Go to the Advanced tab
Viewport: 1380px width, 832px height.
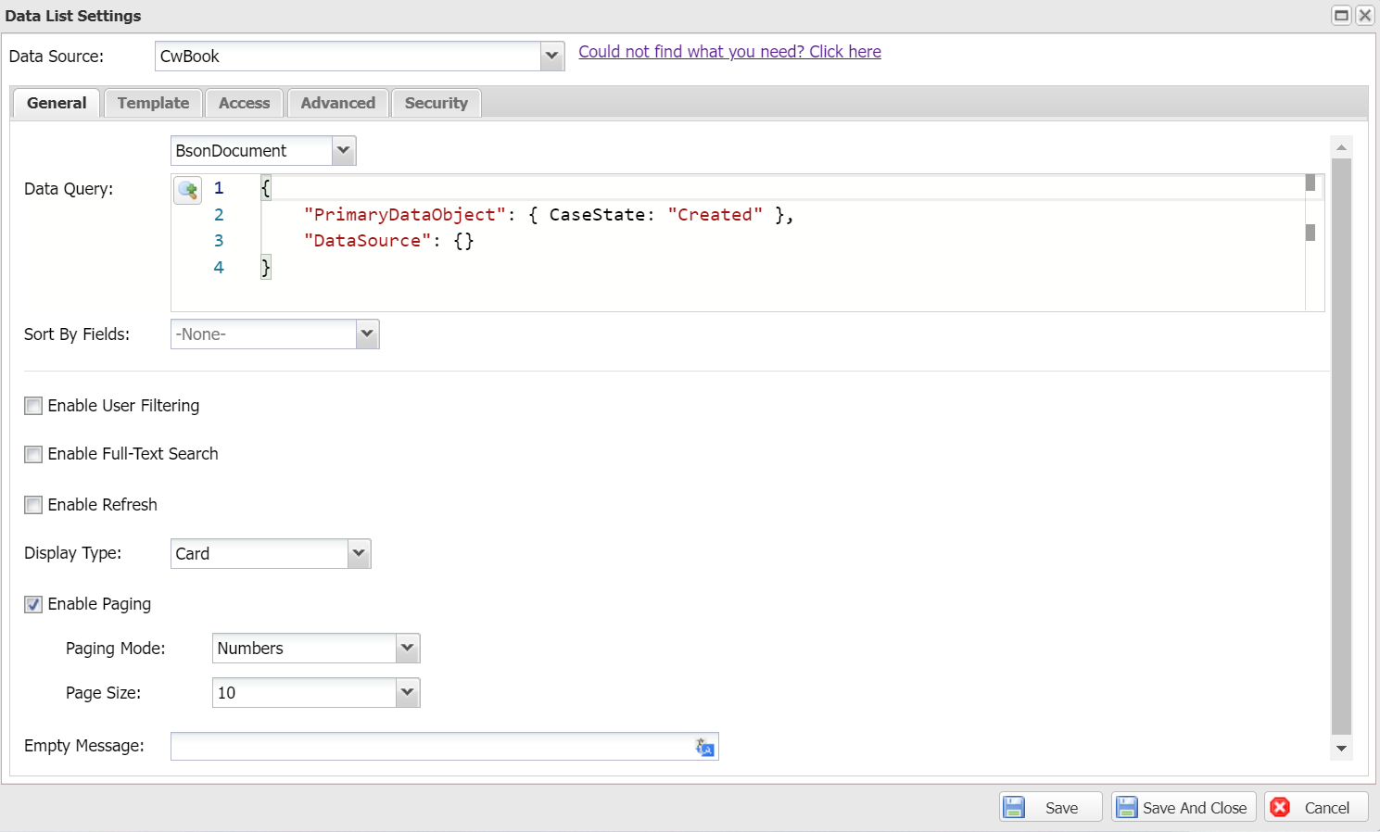coord(338,103)
